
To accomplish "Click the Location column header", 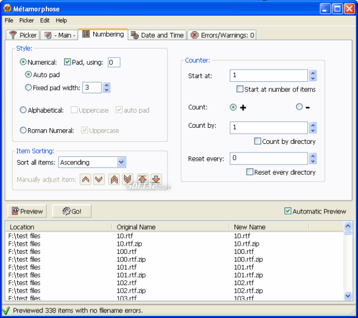I will click(59, 227).
